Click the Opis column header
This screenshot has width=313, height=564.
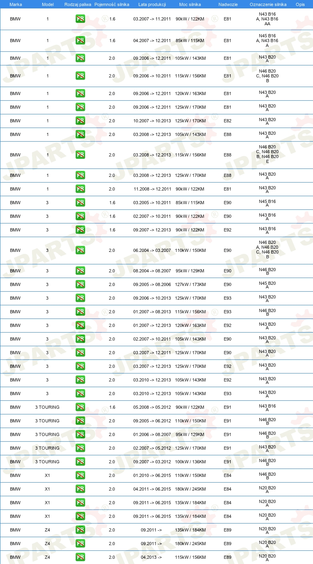(300, 4)
